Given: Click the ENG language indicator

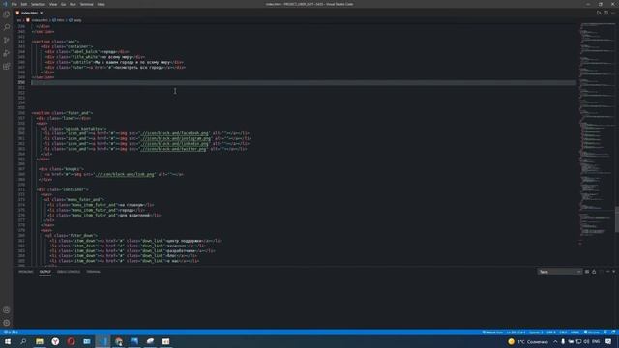Looking at the screenshot, I should (596, 341).
